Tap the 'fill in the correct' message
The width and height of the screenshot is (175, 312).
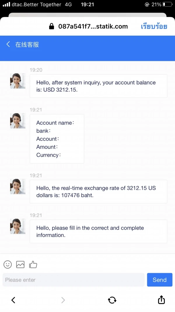98,231
